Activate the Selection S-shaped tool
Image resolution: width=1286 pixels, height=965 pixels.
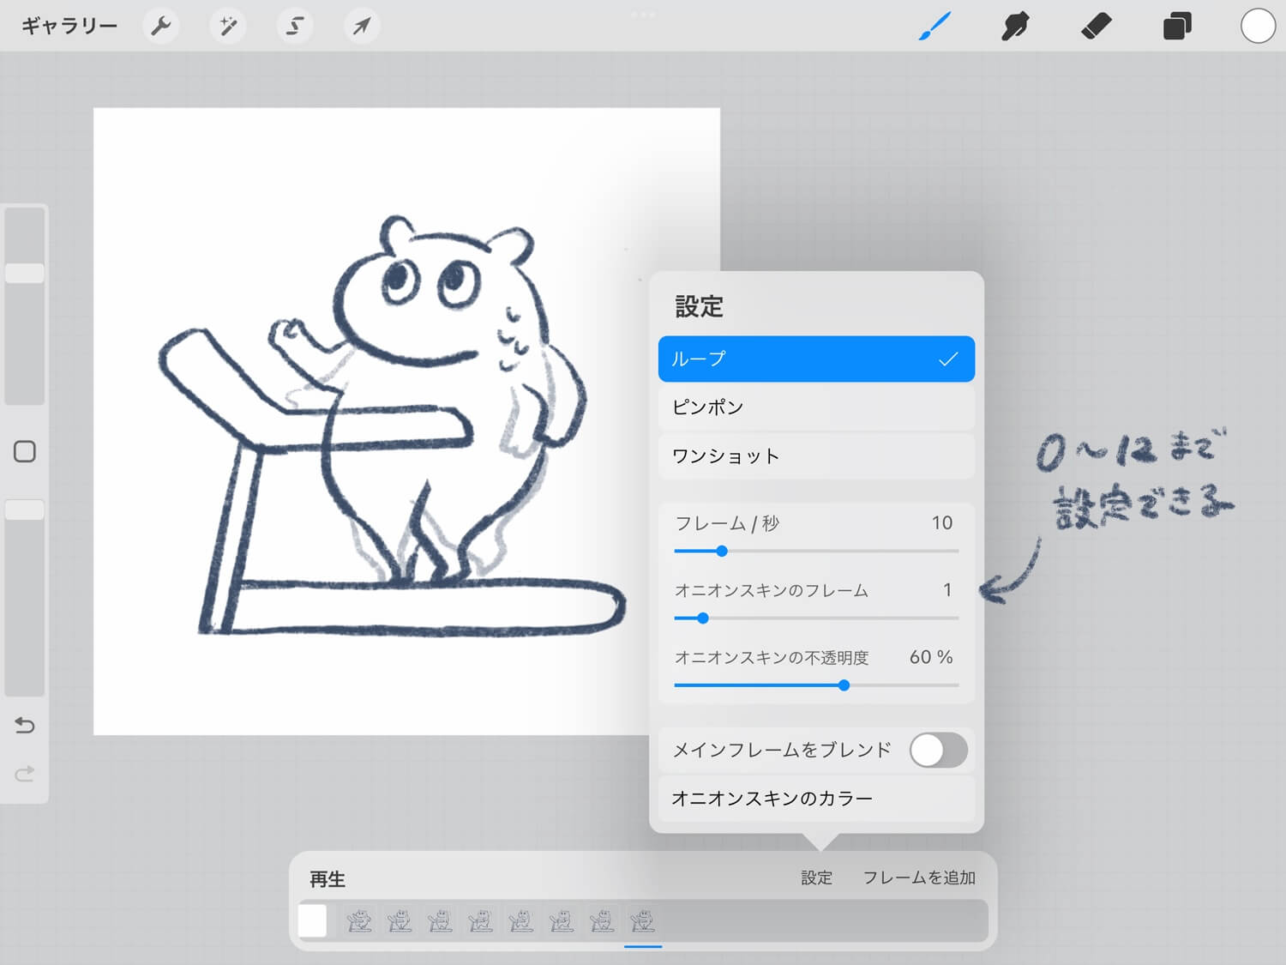[x=294, y=26]
